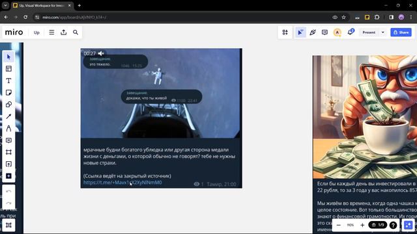Toggle collaborators' cursors icon

tap(300, 32)
